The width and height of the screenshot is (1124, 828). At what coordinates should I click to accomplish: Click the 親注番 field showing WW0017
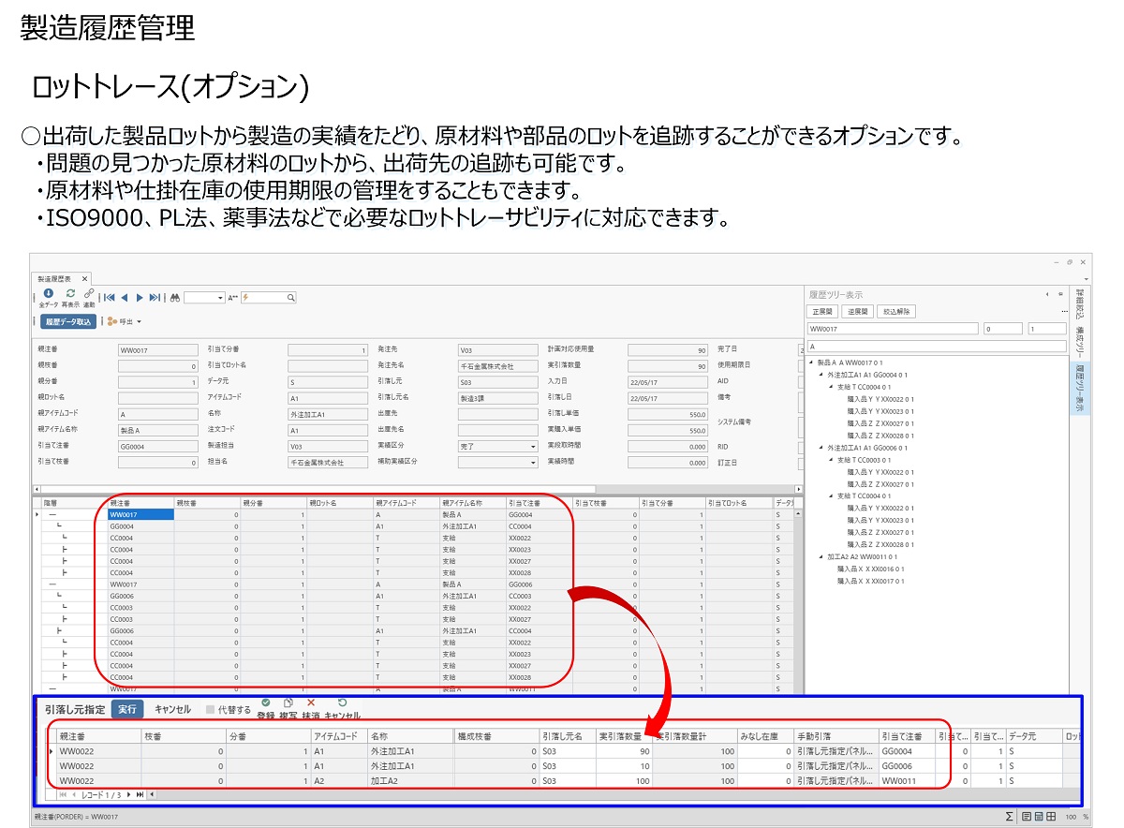(157, 350)
